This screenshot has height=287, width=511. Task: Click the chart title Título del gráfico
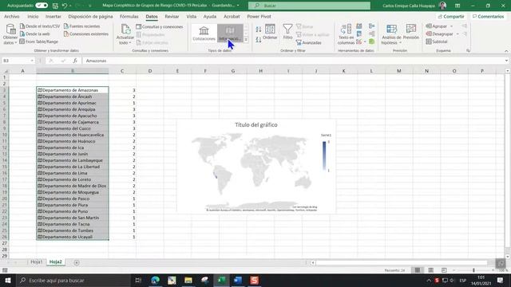[x=256, y=124]
